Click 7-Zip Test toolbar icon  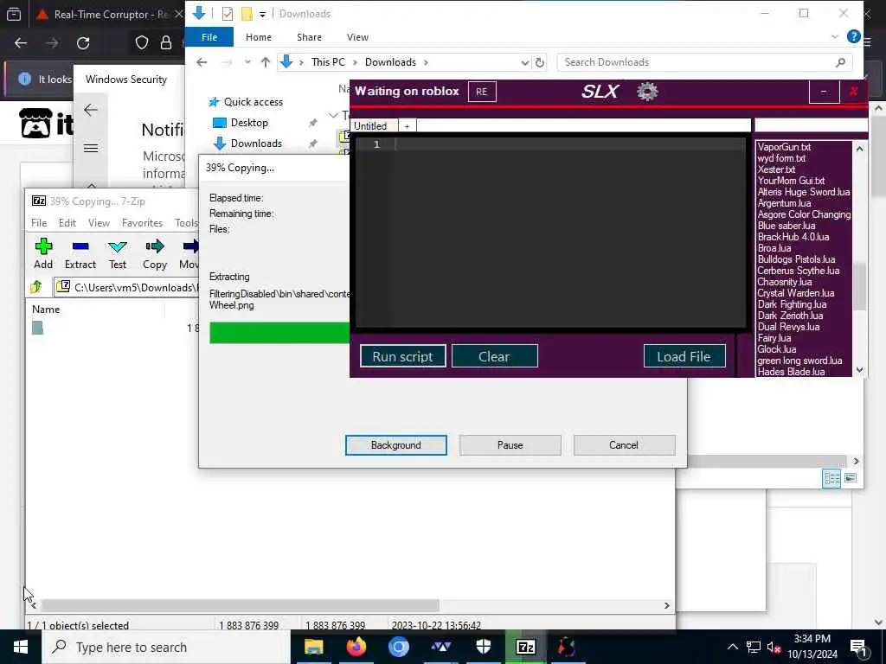coord(118,253)
